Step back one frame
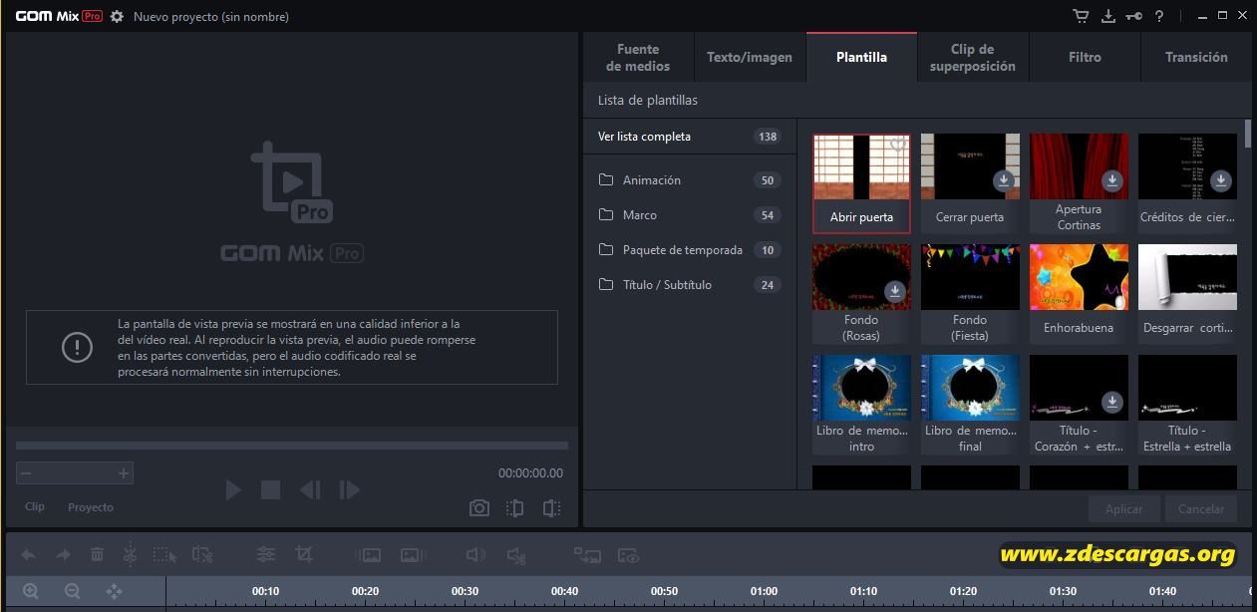The height and width of the screenshot is (612, 1257). pyautogui.click(x=310, y=489)
